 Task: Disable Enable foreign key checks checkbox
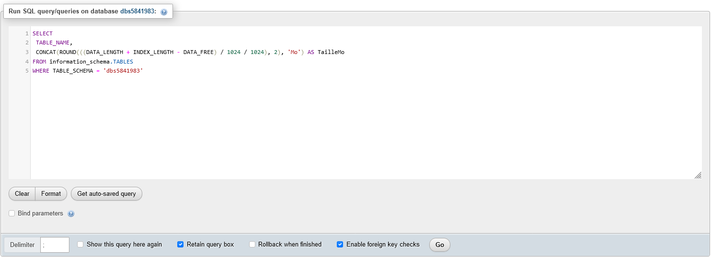click(x=340, y=245)
